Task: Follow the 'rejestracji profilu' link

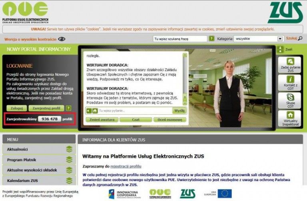Action: click(126, 166)
